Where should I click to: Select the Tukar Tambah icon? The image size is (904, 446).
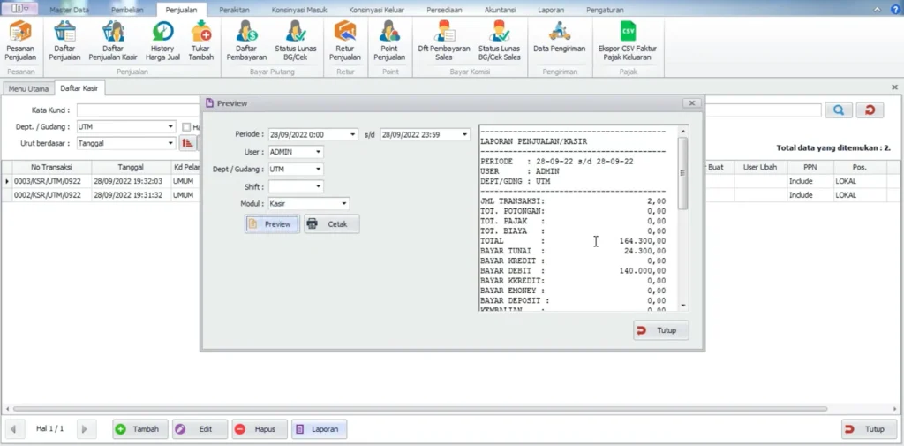click(x=201, y=40)
